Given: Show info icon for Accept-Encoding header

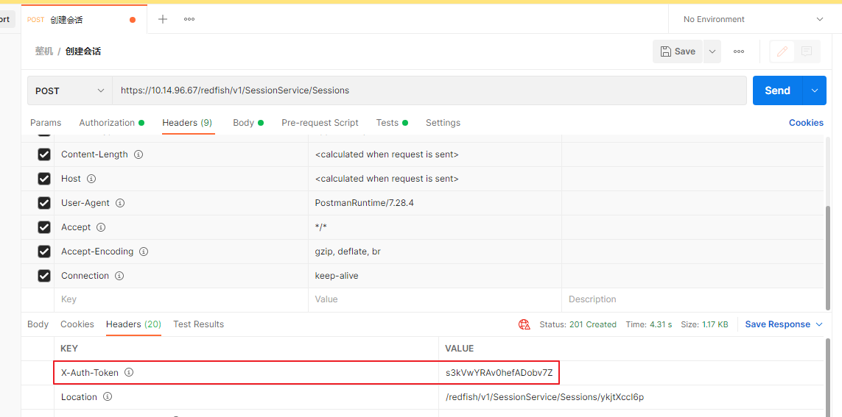Looking at the screenshot, I should point(144,252).
